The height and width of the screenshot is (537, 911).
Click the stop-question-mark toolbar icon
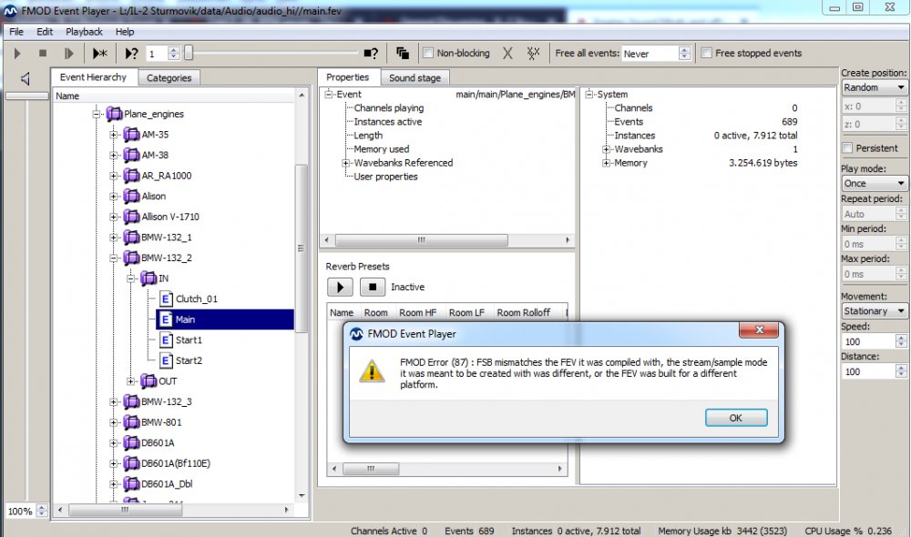point(371,54)
